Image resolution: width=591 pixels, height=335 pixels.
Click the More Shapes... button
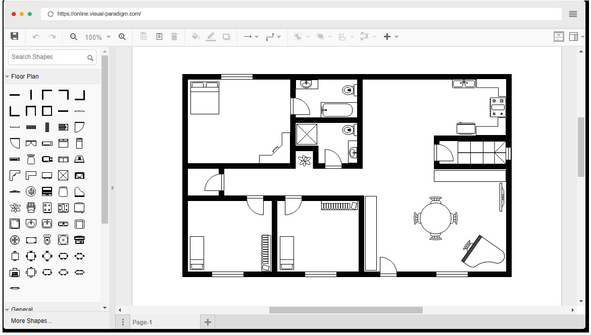[x=31, y=321]
